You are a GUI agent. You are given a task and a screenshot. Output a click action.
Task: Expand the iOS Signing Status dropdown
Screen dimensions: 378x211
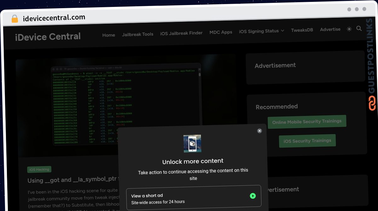click(261, 31)
